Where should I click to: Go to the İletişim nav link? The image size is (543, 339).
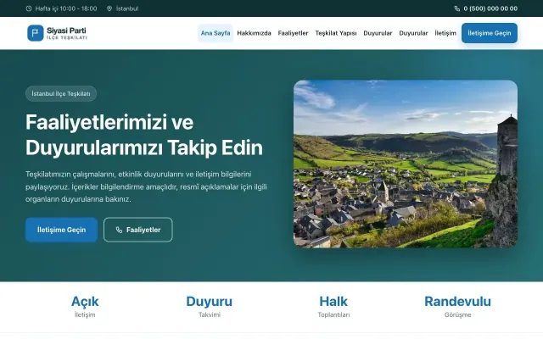tap(445, 33)
